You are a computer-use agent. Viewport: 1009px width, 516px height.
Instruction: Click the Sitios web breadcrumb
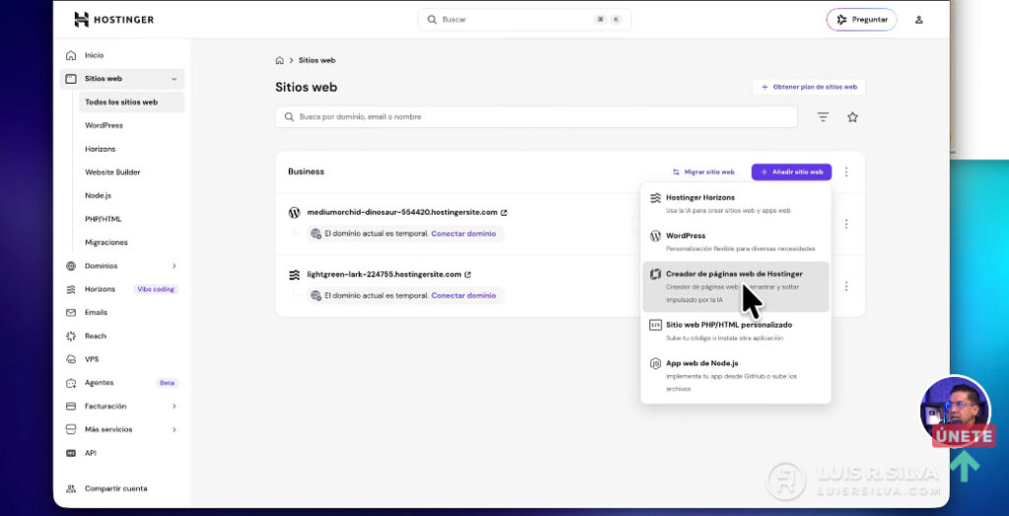pyautogui.click(x=316, y=60)
